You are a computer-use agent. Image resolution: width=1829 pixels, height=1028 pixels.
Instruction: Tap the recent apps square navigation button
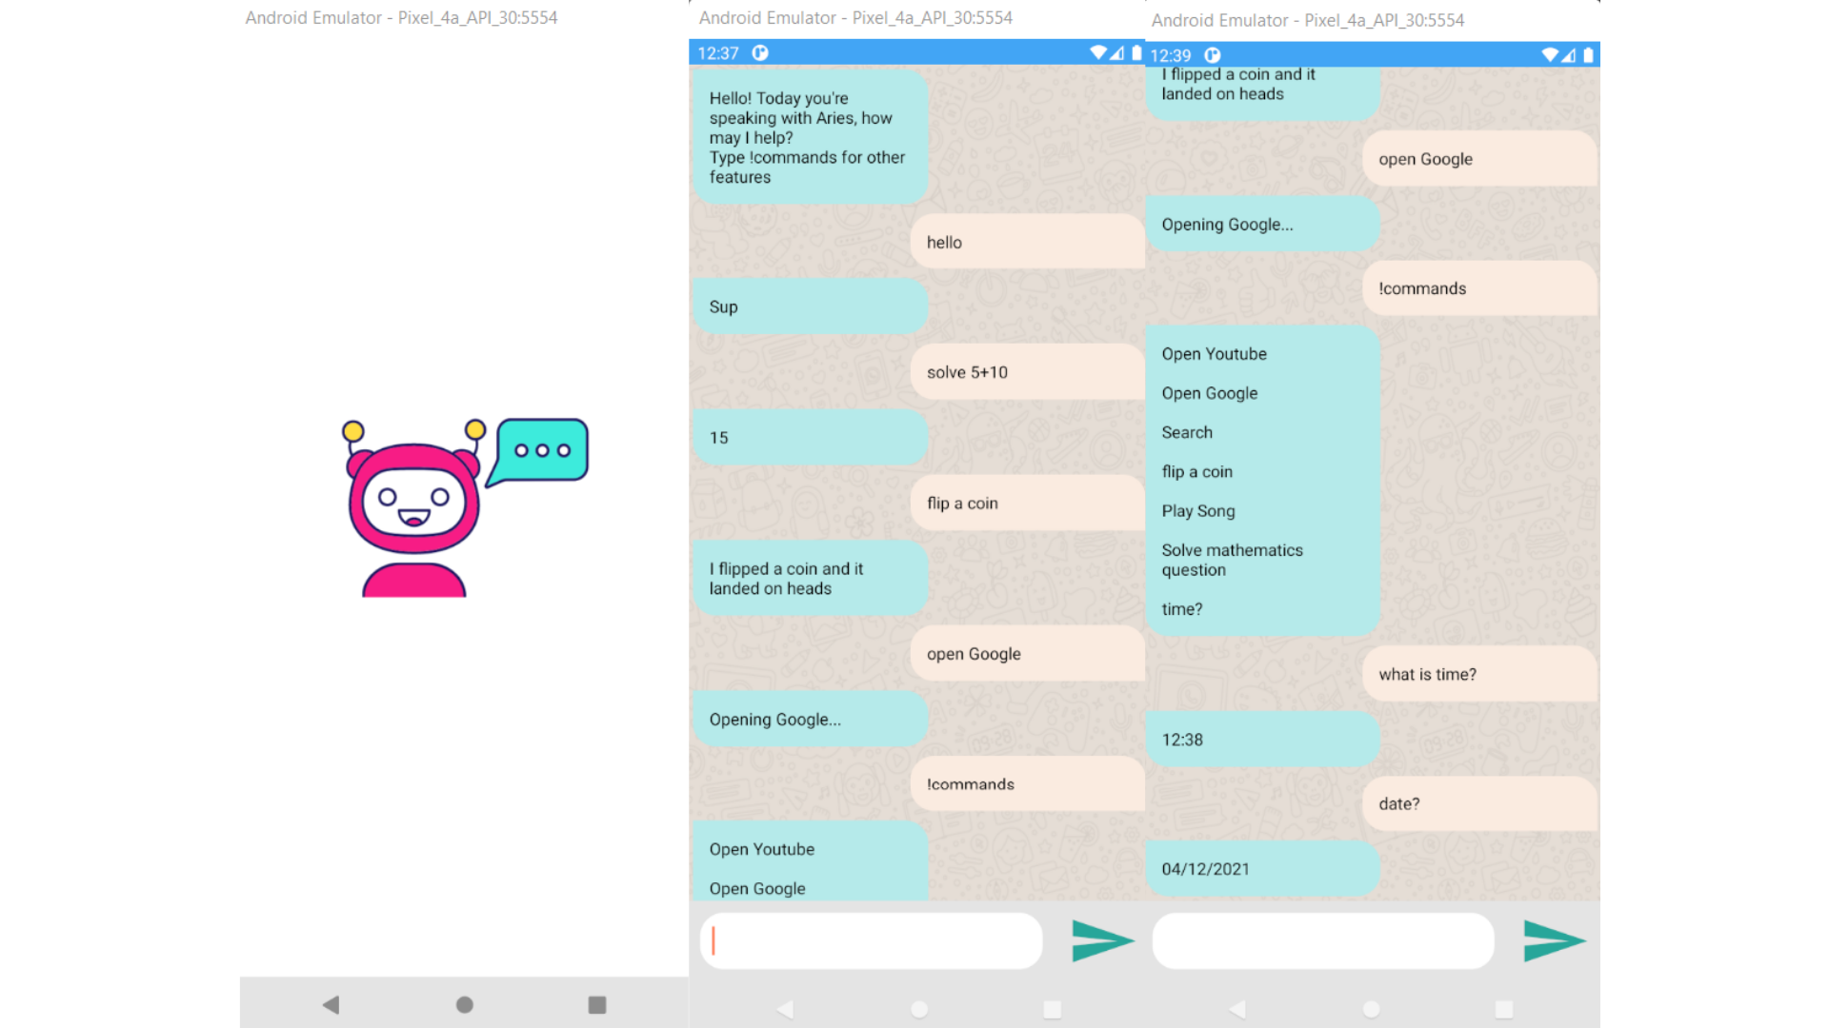[596, 1004]
